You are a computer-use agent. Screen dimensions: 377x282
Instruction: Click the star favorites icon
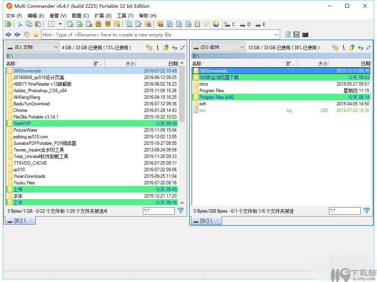(36, 34)
